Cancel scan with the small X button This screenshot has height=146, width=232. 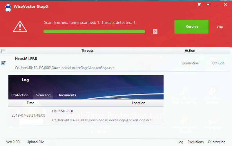pyautogui.click(x=155, y=31)
